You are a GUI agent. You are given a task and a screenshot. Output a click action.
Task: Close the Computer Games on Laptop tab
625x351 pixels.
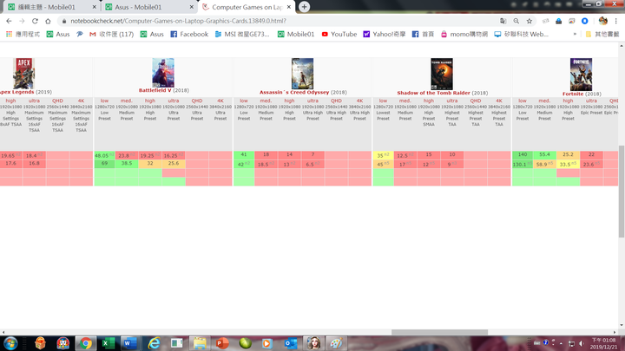[x=289, y=7]
